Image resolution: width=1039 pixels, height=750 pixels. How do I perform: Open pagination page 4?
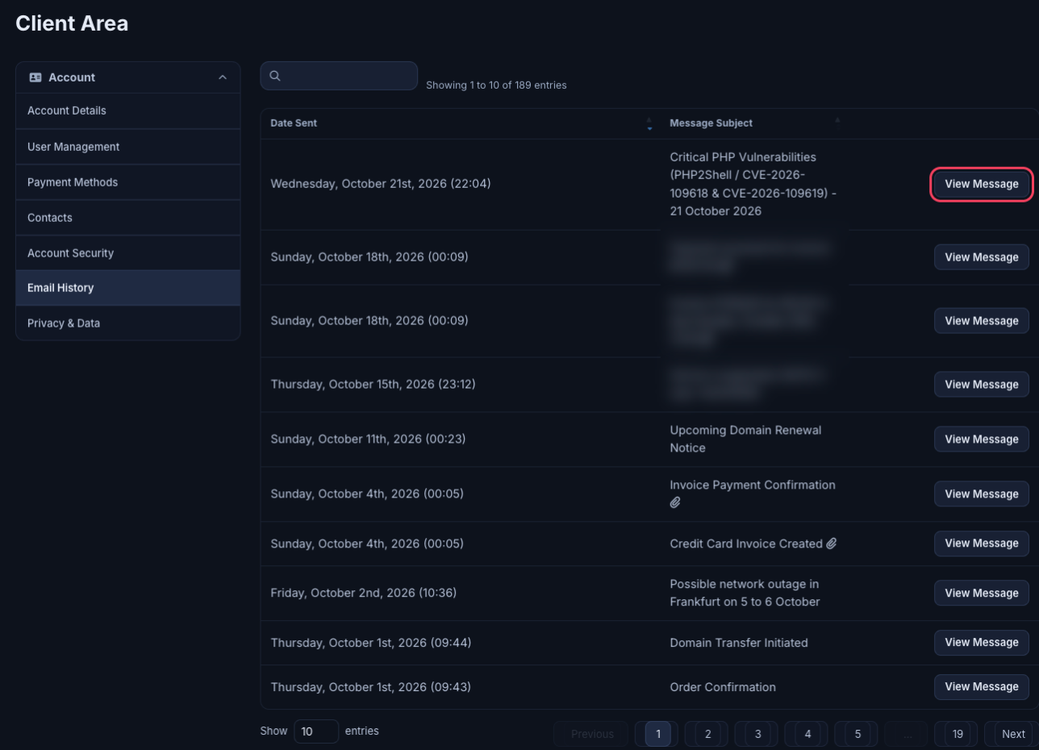tap(807, 734)
